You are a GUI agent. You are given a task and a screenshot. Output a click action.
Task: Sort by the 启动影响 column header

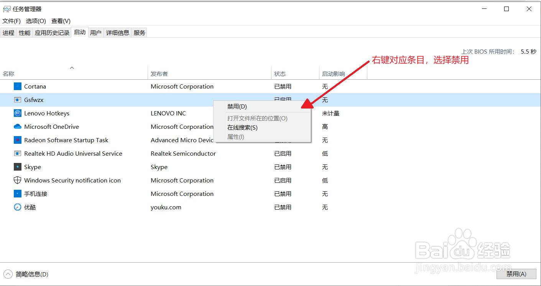click(343, 74)
